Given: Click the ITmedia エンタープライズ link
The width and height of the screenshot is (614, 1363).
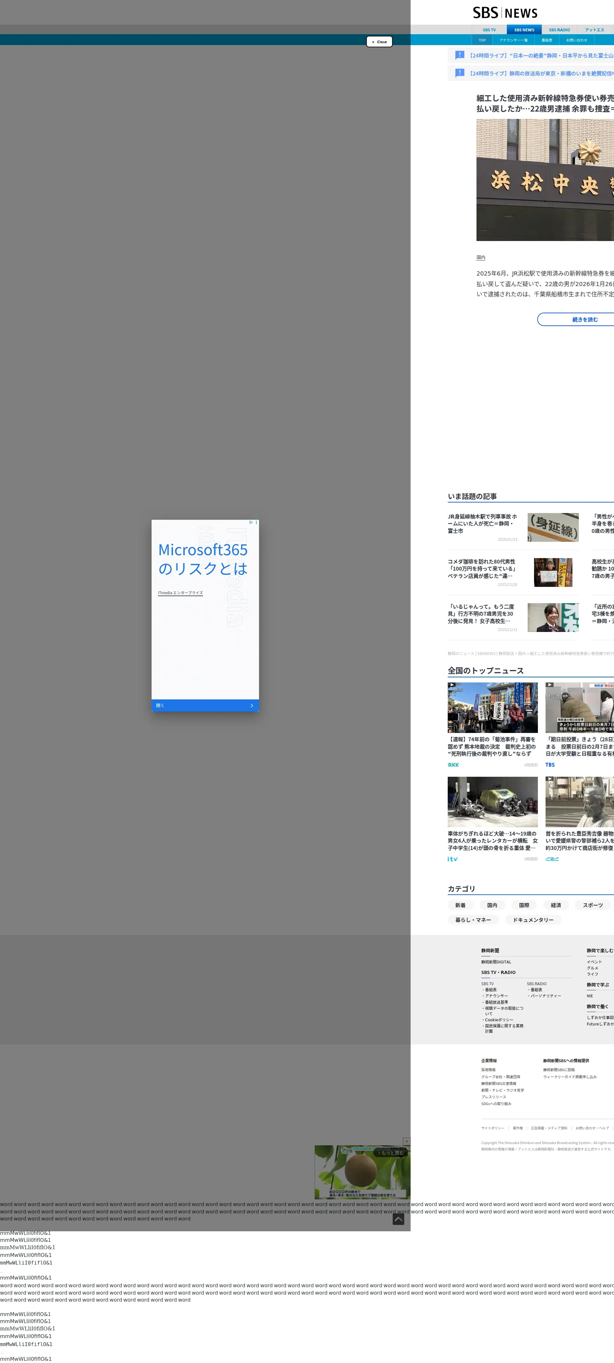Looking at the screenshot, I should [x=180, y=593].
